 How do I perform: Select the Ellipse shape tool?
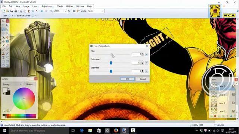(x=3, y=66)
